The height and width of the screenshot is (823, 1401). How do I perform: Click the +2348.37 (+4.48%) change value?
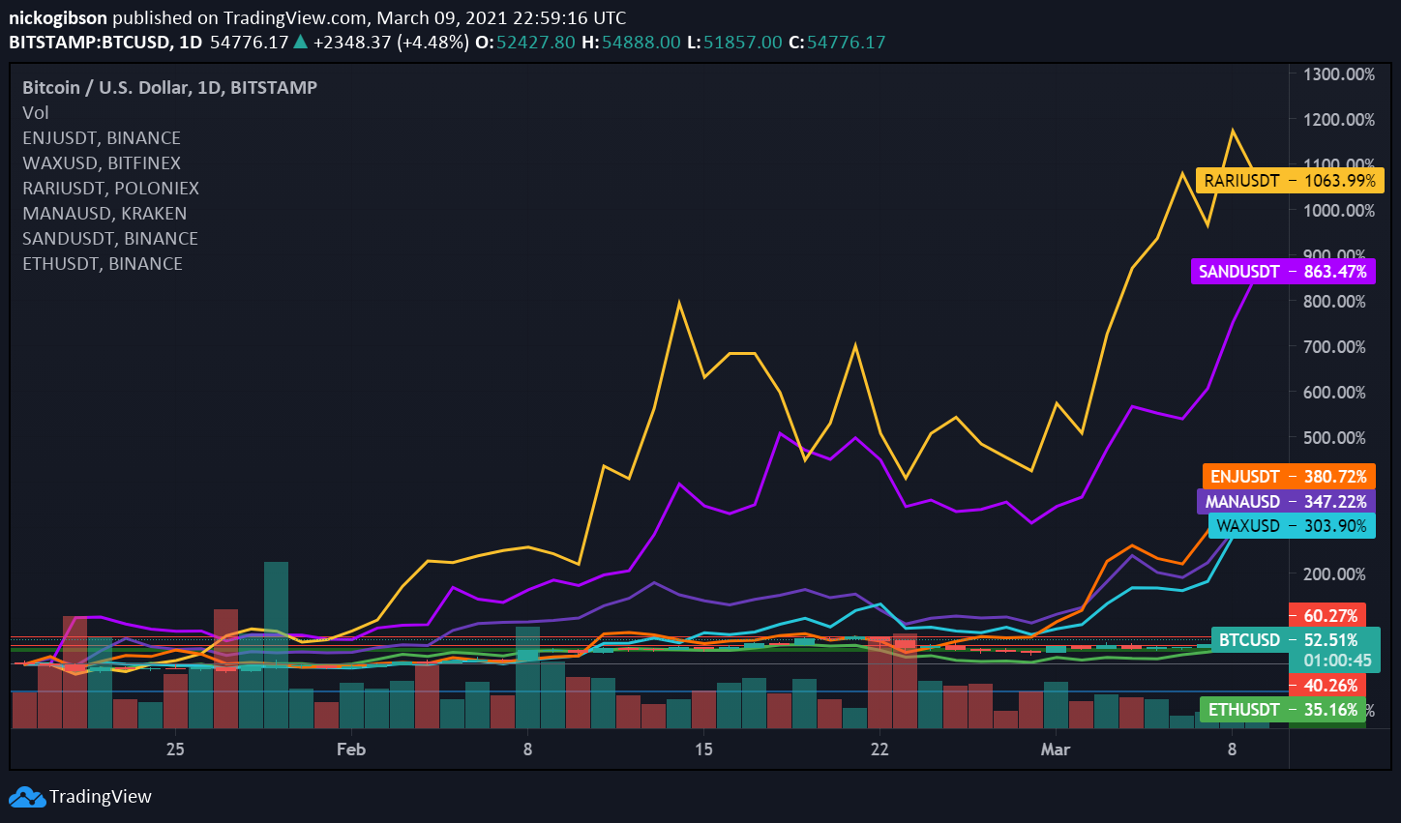point(391,43)
